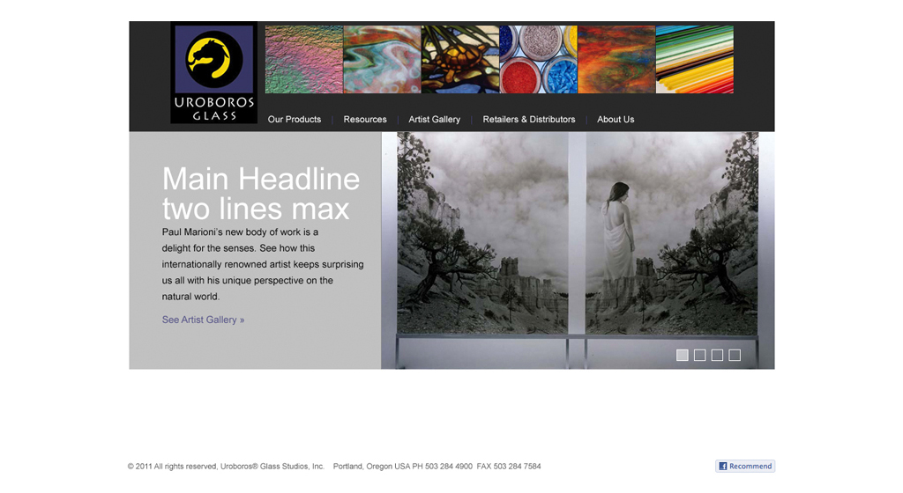Follow the See Artist Gallery link
The height and width of the screenshot is (493, 903).
click(x=204, y=320)
